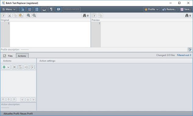The height and width of the screenshot is (116, 193).
Task: Open the add action dropdown arrow
Action: tap(8, 67)
